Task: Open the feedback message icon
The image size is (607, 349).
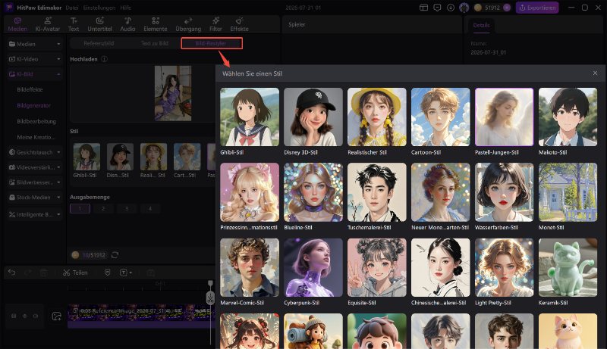Action: [437, 8]
